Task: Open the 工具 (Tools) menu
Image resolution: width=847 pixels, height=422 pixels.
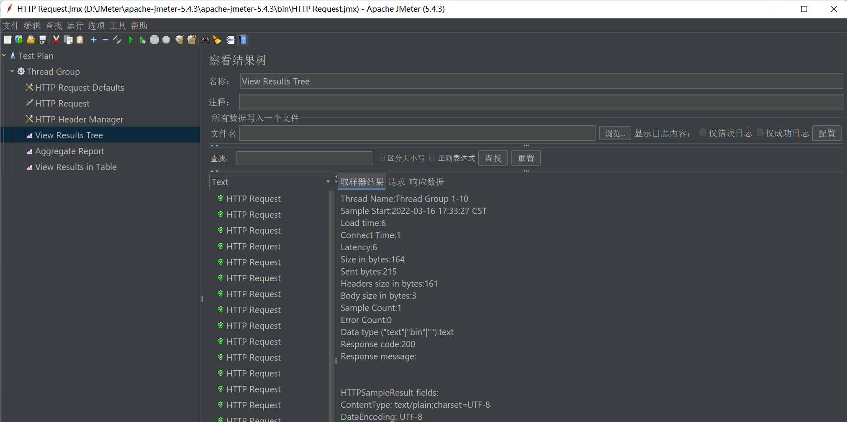Action: click(x=118, y=26)
